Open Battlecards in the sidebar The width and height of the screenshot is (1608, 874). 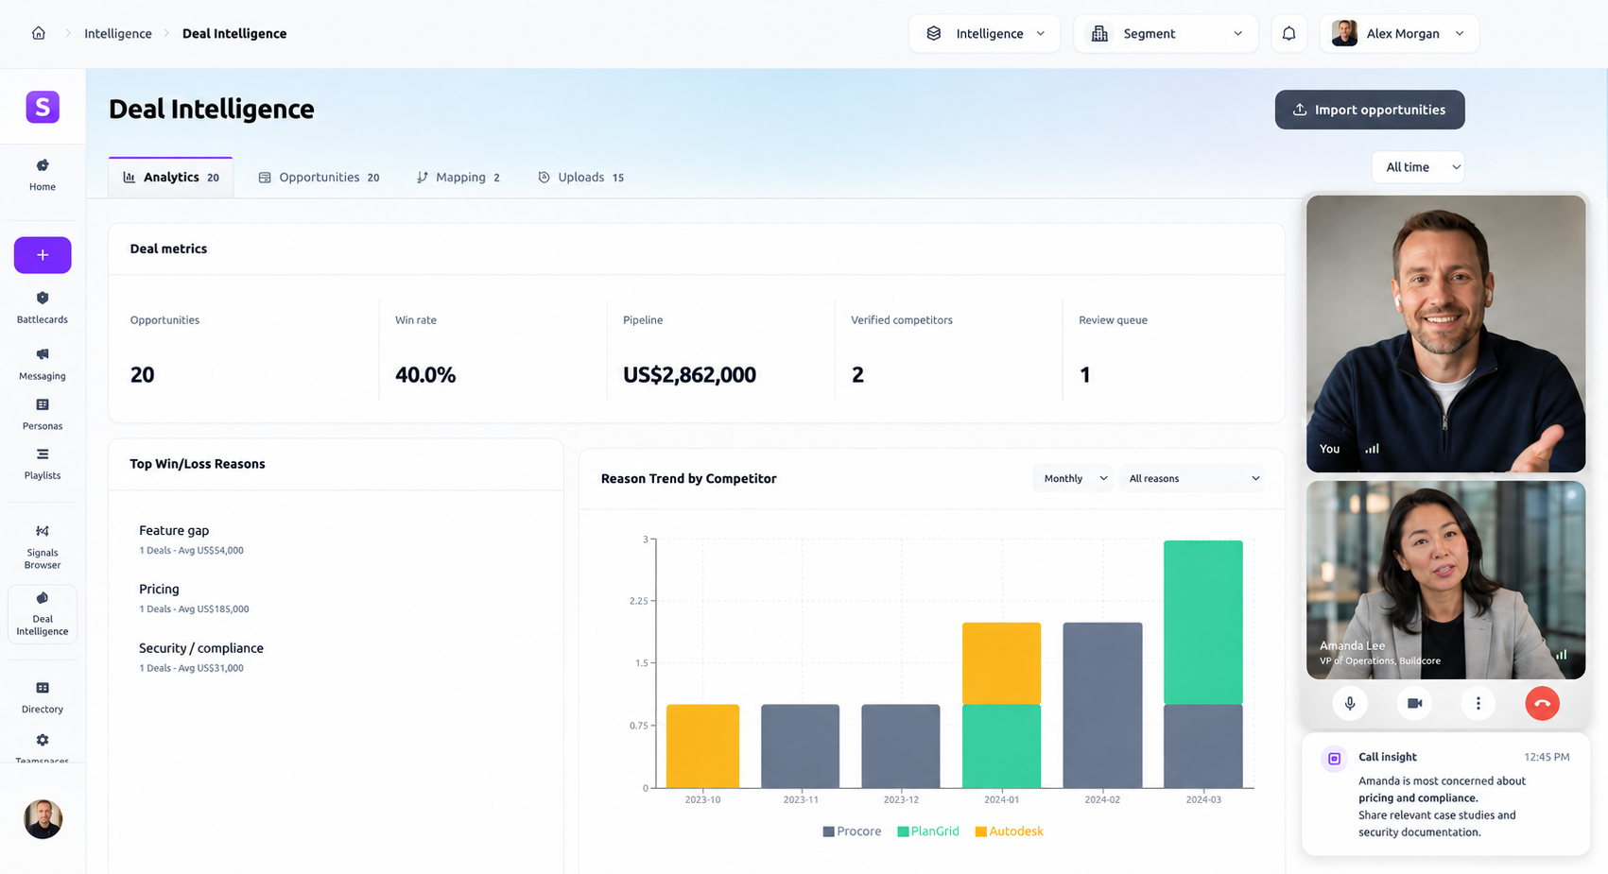tap(43, 308)
